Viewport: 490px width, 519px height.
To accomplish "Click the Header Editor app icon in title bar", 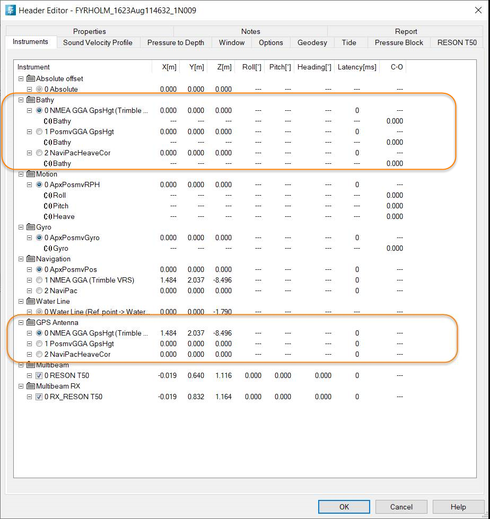I will (11, 10).
